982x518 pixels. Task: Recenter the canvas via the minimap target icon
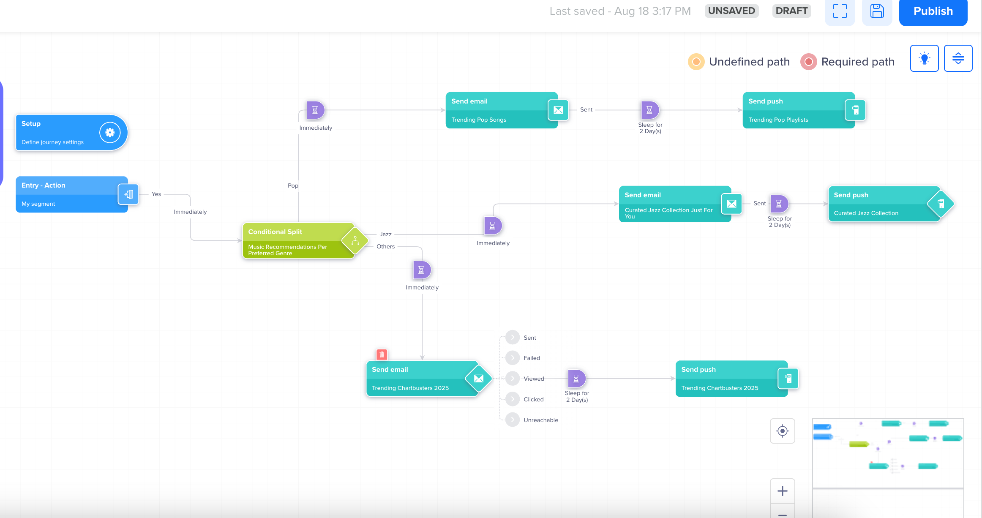click(782, 431)
